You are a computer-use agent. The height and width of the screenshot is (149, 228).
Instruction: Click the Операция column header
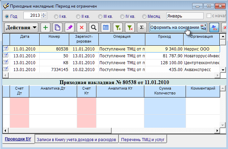tap(122, 39)
